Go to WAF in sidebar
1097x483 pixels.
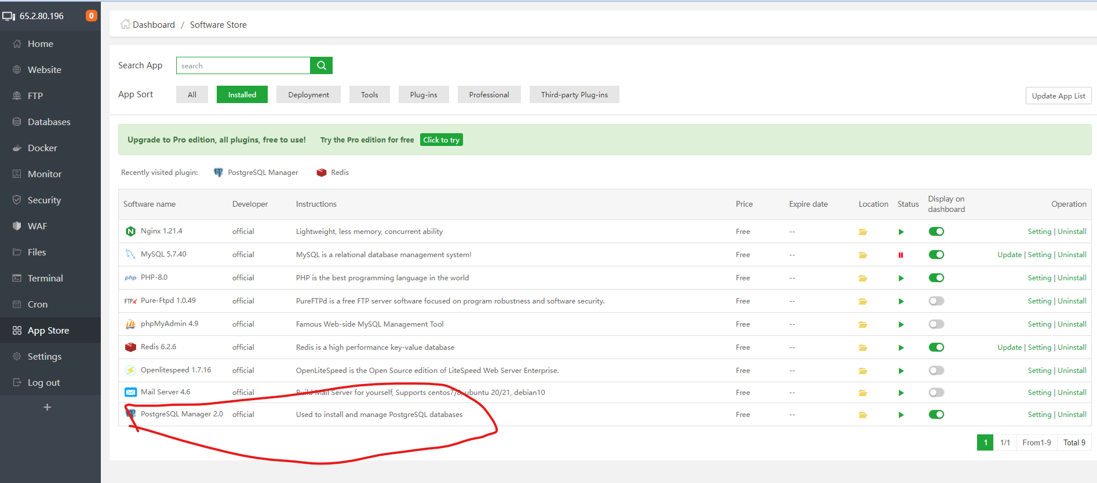[x=50, y=226]
